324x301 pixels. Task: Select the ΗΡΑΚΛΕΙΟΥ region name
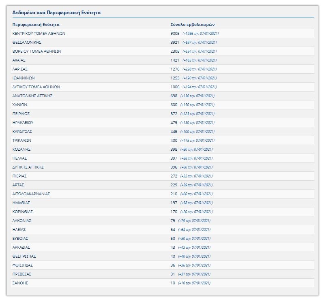coord(22,123)
